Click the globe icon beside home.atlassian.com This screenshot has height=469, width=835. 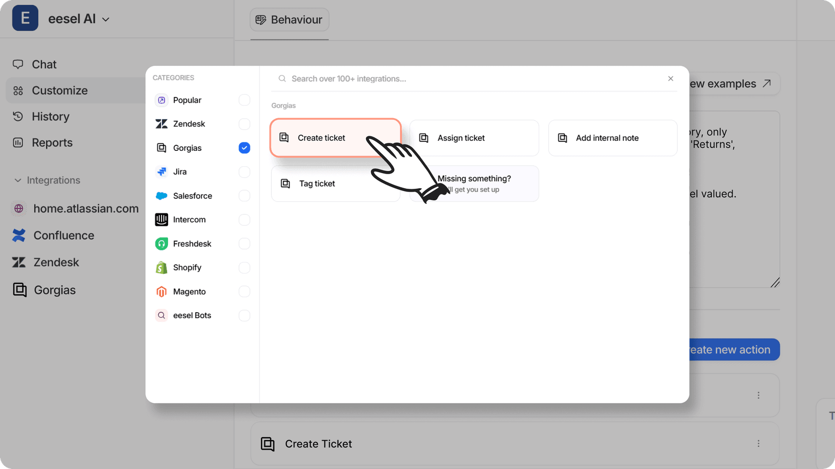19,208
